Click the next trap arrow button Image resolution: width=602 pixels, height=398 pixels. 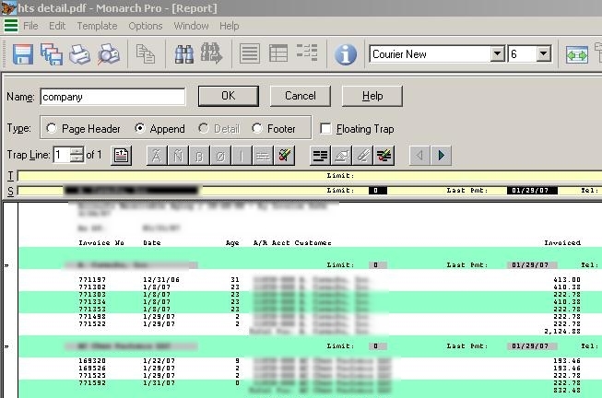coord(442,155)
